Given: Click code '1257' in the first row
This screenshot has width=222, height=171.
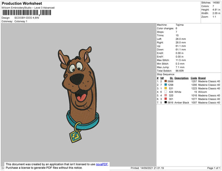Looking at the screenshot, I should click(x=194, y=81).
